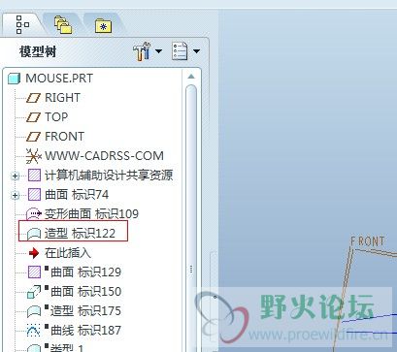This screenshot has width=397, height=352.
Task: Click the coordinate system icon for WWW-CADRSS-COM
Action: coord(34,156)
